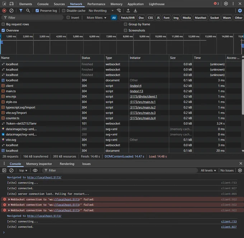Screen dimensions: 244x238
Task: Check the Invert filter checkbox
Action: pos(68,18)
